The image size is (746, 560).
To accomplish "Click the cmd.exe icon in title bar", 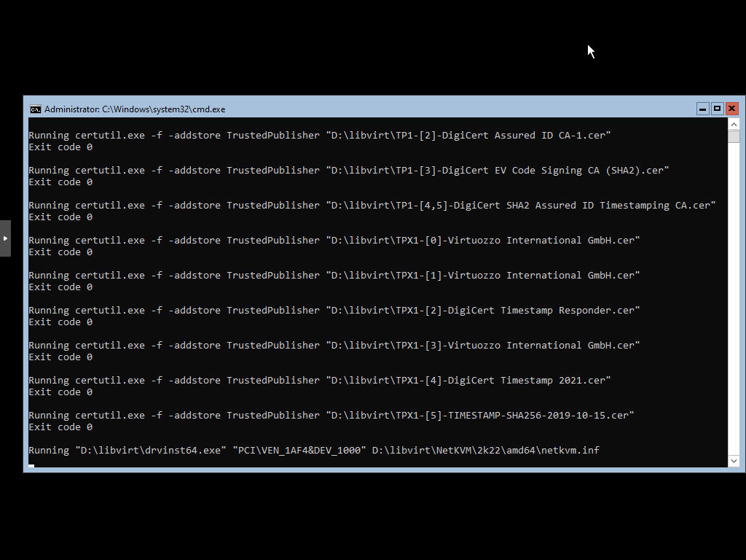I will point(35,109).
